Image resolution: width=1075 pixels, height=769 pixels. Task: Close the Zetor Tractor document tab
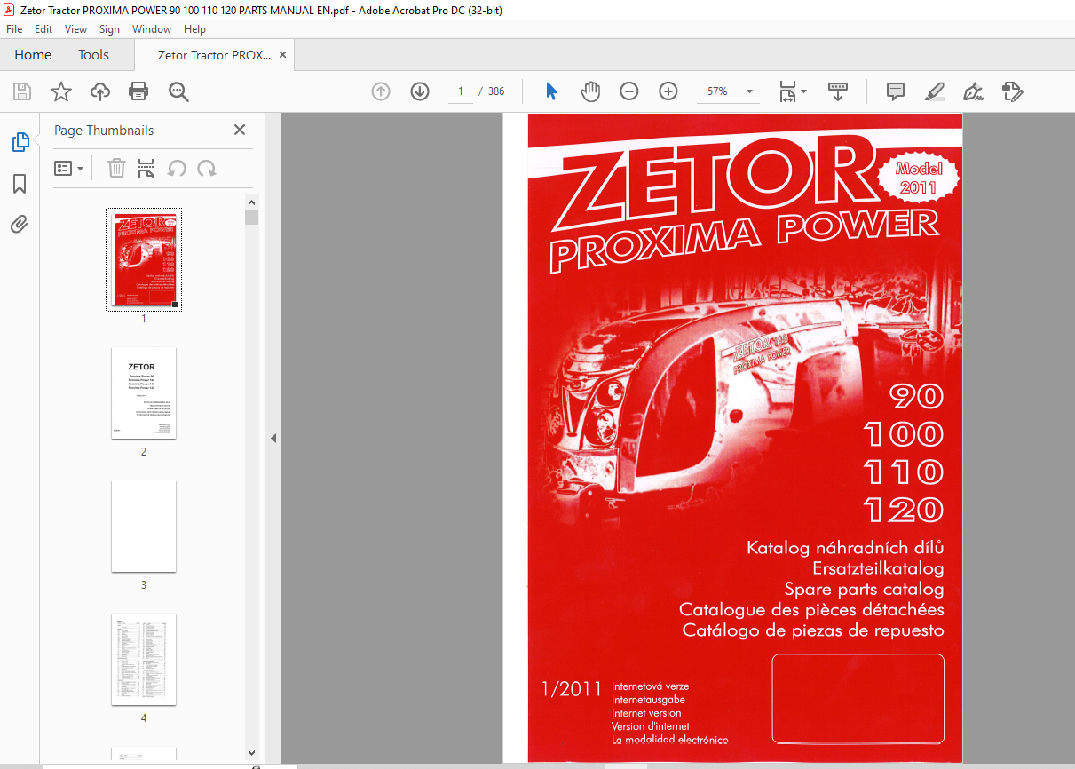283,55
